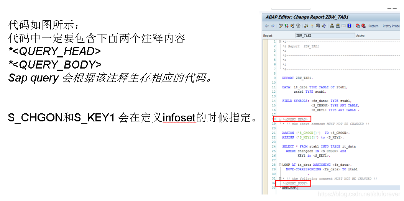The width and height of the screenshot is (404, 201).
Task: Go forward with the right arrow icon
Action: pyautogui.click(x=273, y=26)
